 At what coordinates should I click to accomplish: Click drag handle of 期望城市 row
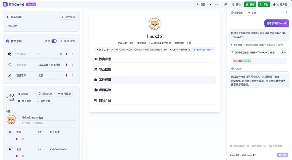(x=72, y=75)
